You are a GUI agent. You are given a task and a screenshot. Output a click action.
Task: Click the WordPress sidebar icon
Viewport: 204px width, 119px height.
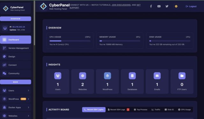click(x=4, y=99)
